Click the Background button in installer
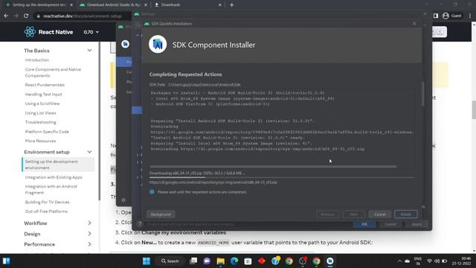 (161, 214)
